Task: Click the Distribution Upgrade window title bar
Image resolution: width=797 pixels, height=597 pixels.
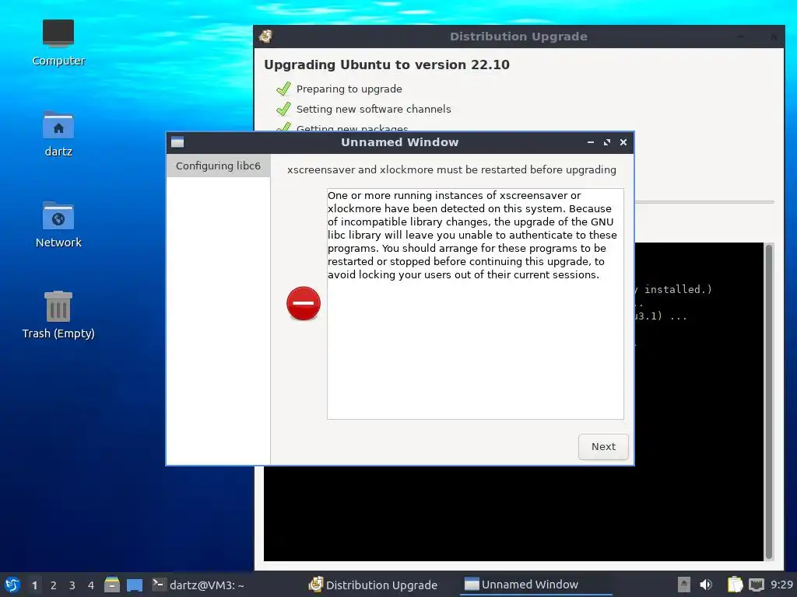Action: click(519, 37)
